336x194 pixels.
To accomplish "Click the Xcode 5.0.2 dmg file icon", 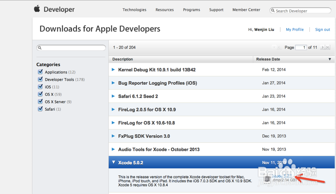I will [267, 179].
